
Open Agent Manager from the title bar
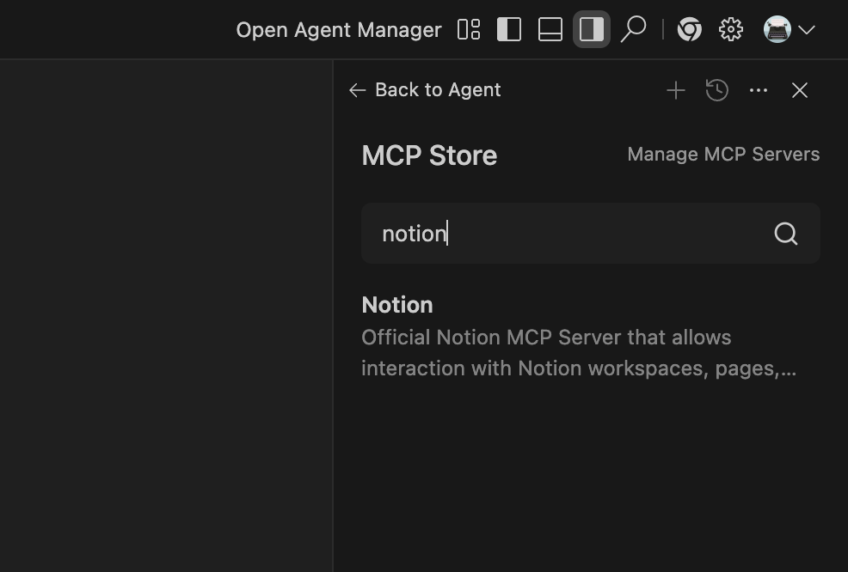[x=339, y=30]
